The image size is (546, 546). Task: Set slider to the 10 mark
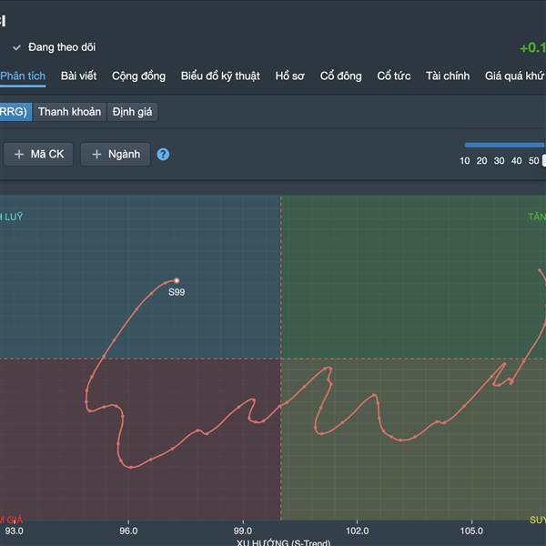coord(465,161)
